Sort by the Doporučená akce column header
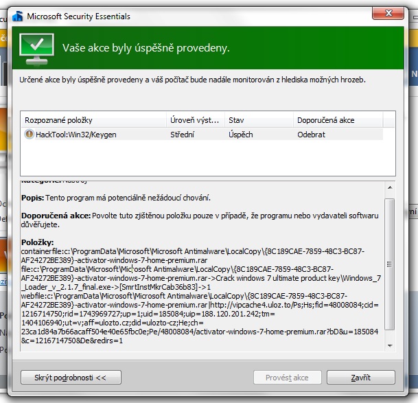This screenshot has height=403, width=418. click(336, 120)
